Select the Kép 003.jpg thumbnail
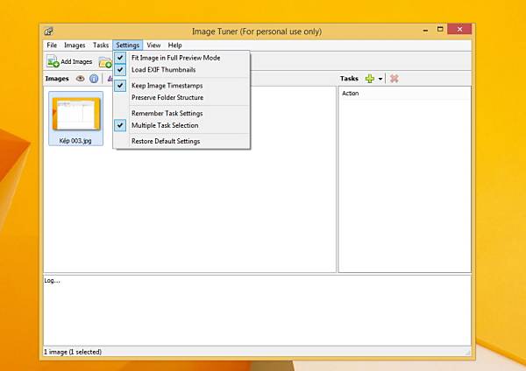 75,118
